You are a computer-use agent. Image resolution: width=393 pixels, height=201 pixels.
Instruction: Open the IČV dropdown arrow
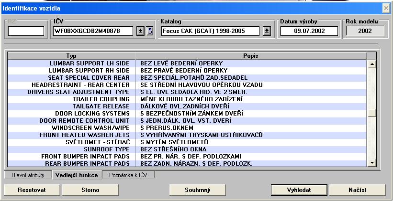point(140,31)
